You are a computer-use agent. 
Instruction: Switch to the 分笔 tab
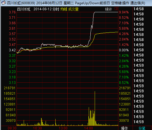pos(142,128)
